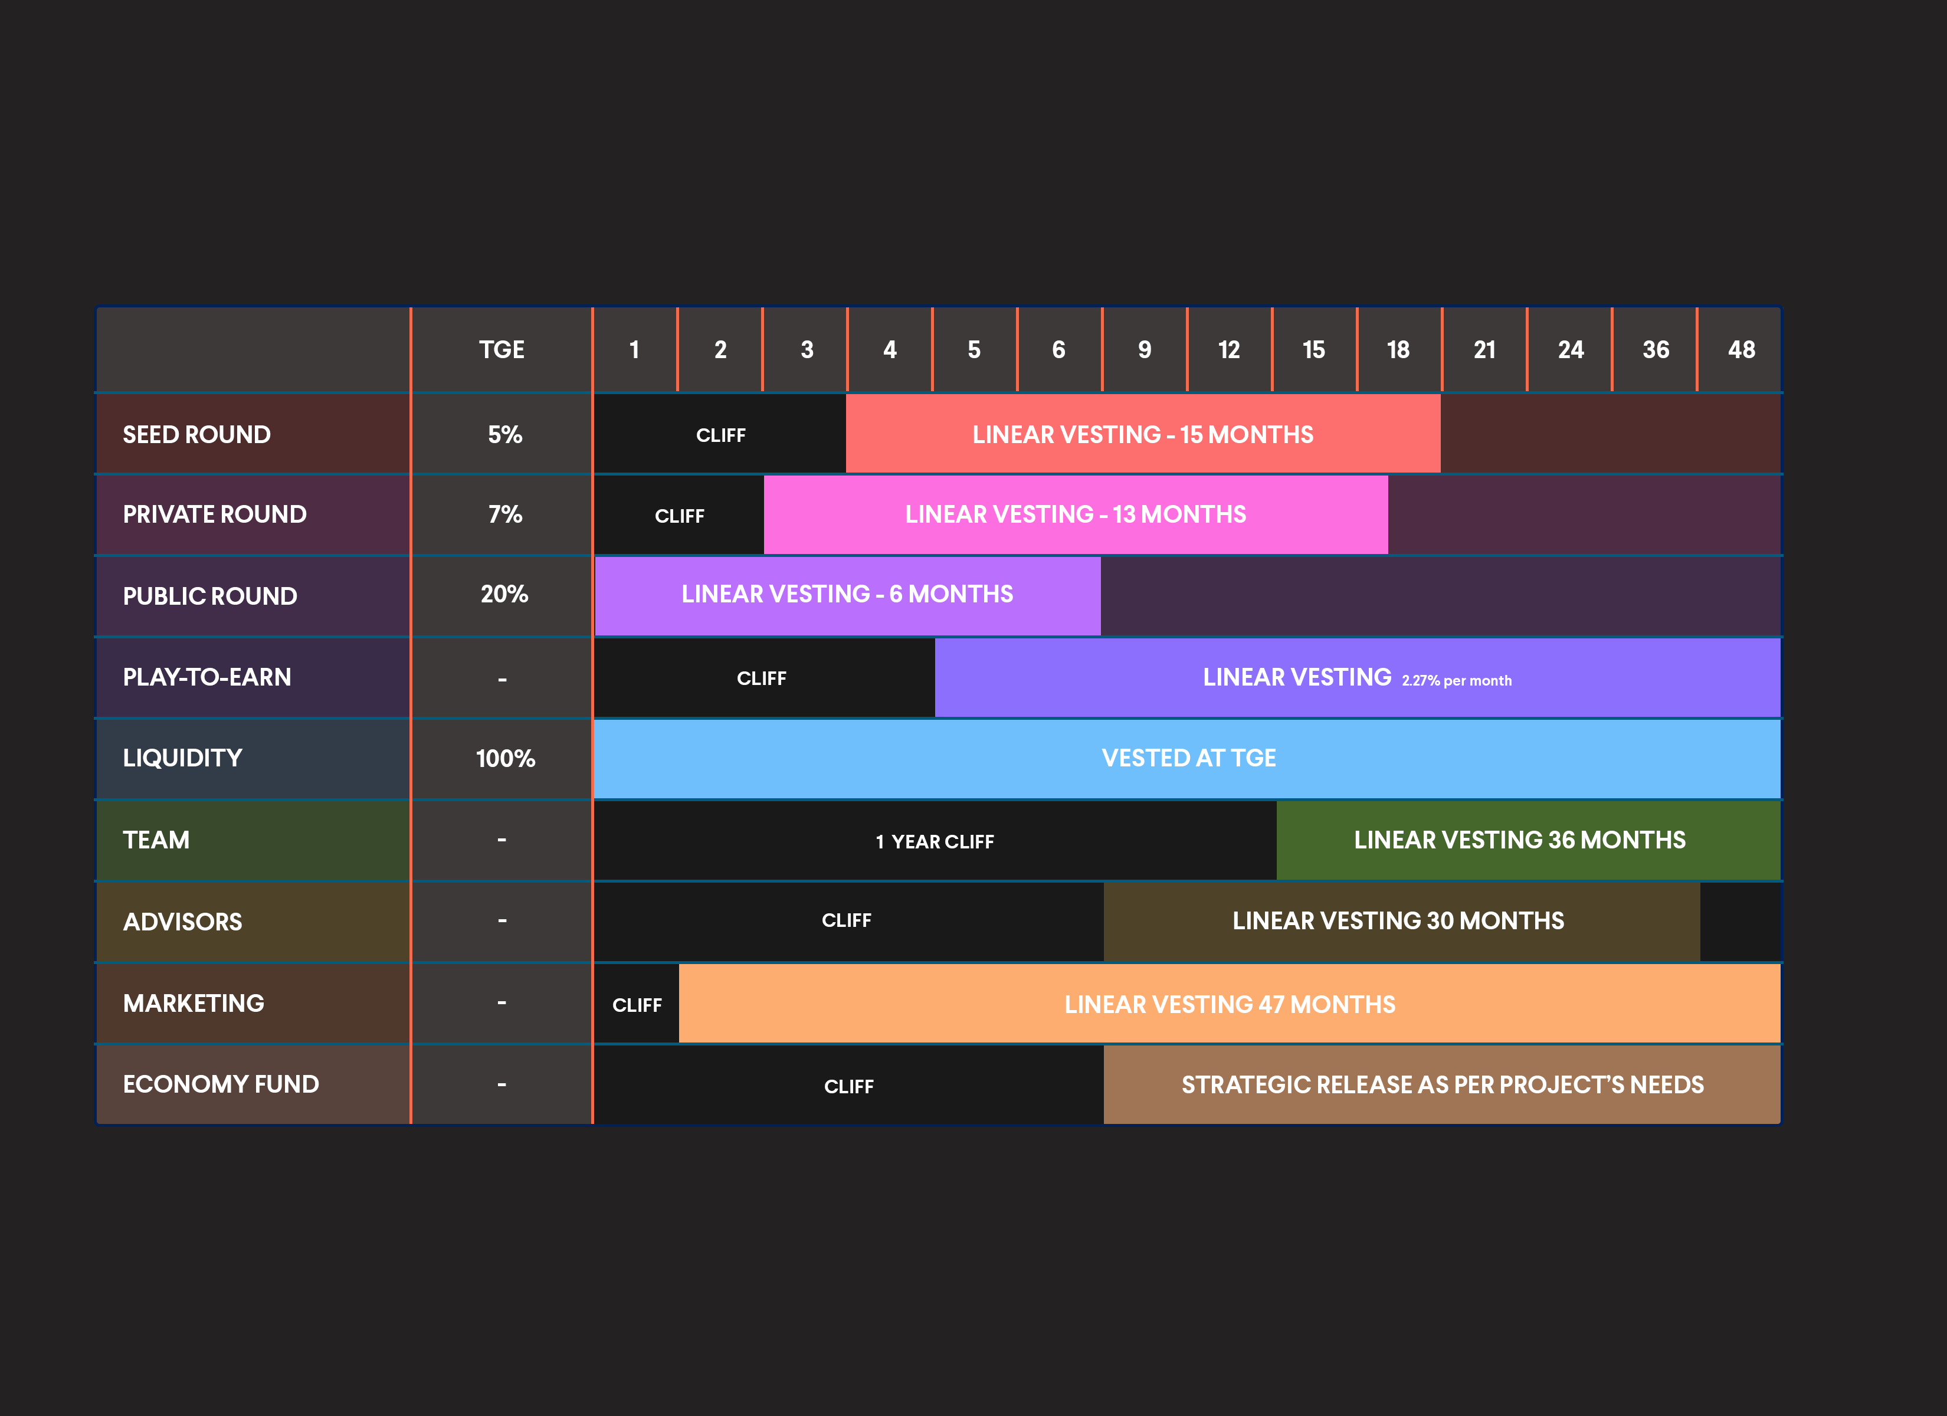
Task: Click the Linear Vesting 30 Months bar
Action: coord(1398,920)
